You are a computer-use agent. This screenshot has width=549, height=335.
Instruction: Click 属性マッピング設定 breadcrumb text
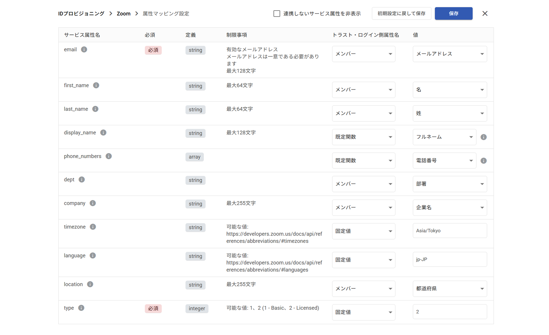[166, 13]
